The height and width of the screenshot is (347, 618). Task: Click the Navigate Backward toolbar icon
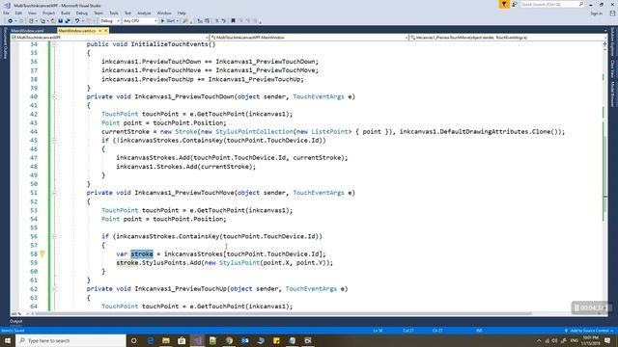point(11,21)
